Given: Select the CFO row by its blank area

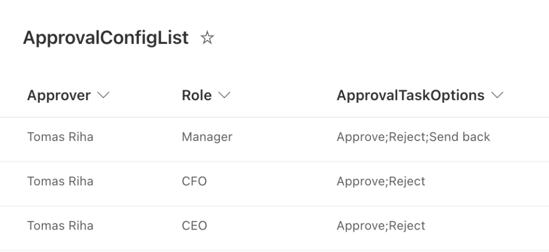Looking at the screenshot, I should (274, 184).
